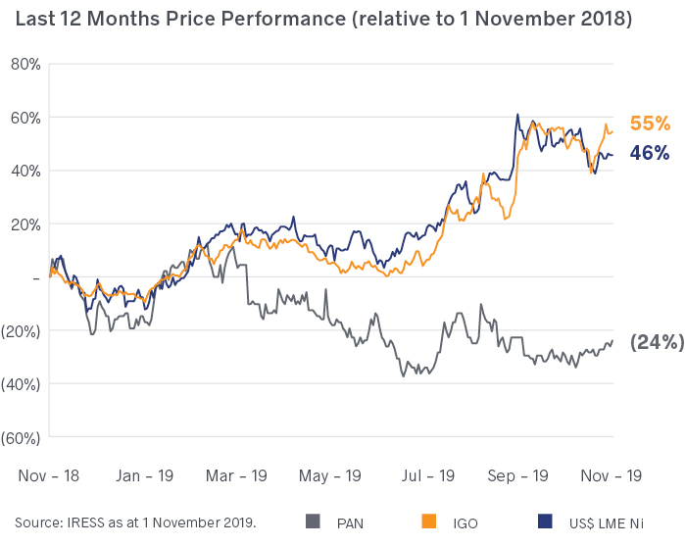Click the Nov – 18 x-axis label
This screenshot has width=685, height=547.
point(51,474)
